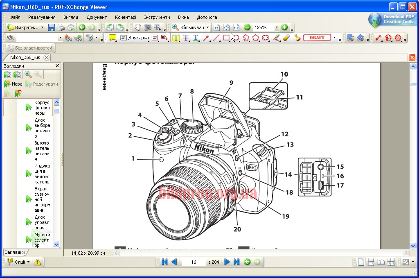Click the Нова bookmark button
Image resolution: width=419 pixels, height=278 pixels.
coord(14,84)
